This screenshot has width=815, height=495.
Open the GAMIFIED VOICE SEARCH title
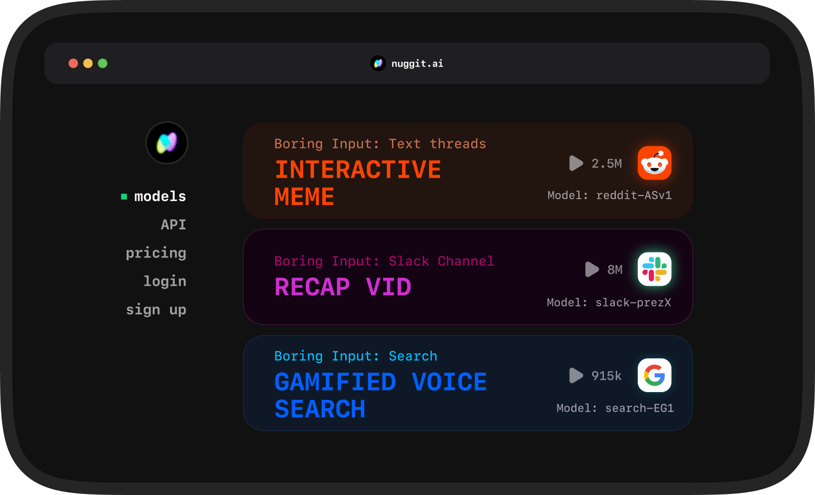pyautogui.click(x=381, y=395)
